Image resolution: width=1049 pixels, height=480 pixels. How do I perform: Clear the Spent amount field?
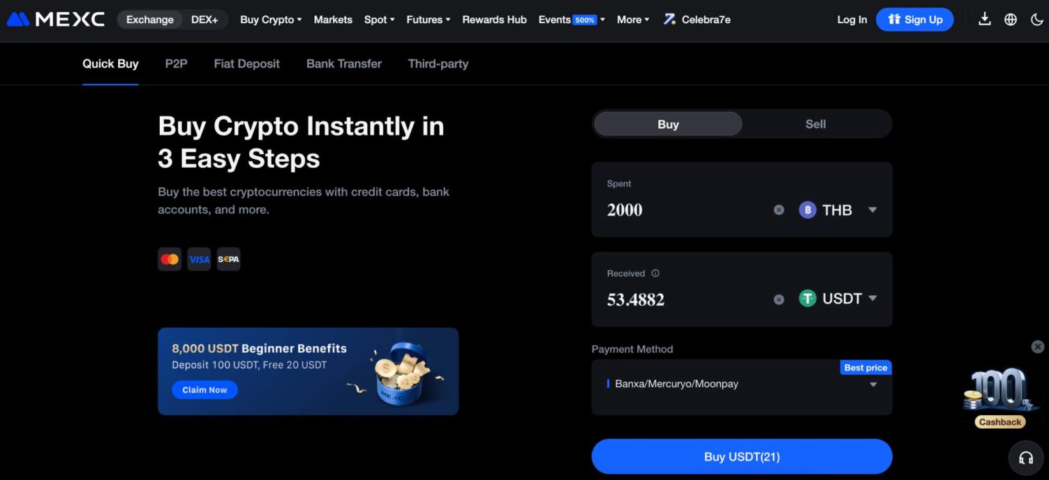(779, 210)
